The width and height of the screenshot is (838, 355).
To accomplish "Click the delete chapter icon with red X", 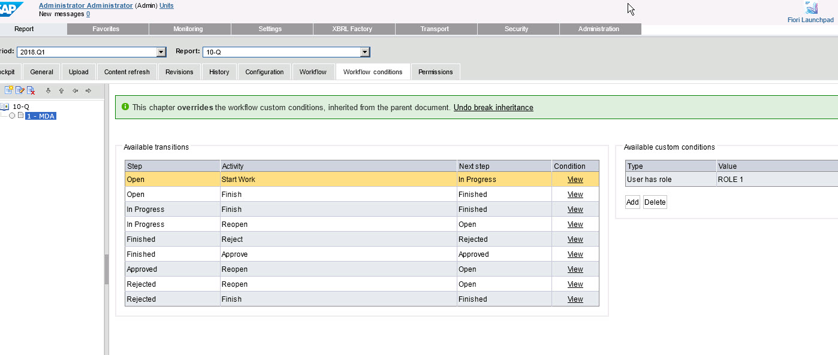I will 31,90.
